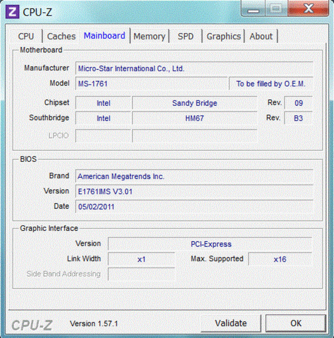The width and height of the screenshot is (334, 338).
Task: Open the Caches tab
Action: (x=61, y=36)
